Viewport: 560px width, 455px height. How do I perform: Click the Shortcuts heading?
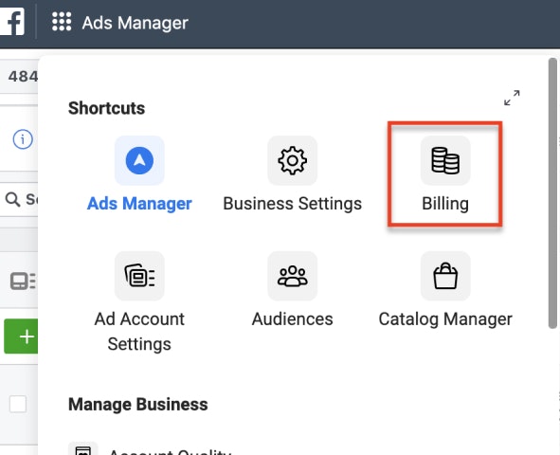[106, 108]
